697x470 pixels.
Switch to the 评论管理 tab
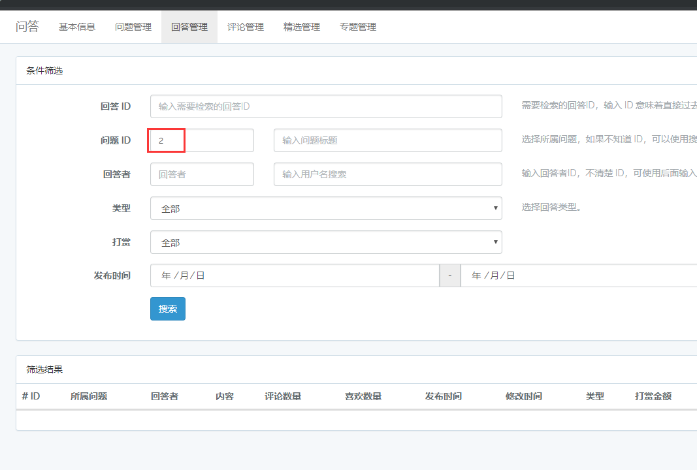245,27
